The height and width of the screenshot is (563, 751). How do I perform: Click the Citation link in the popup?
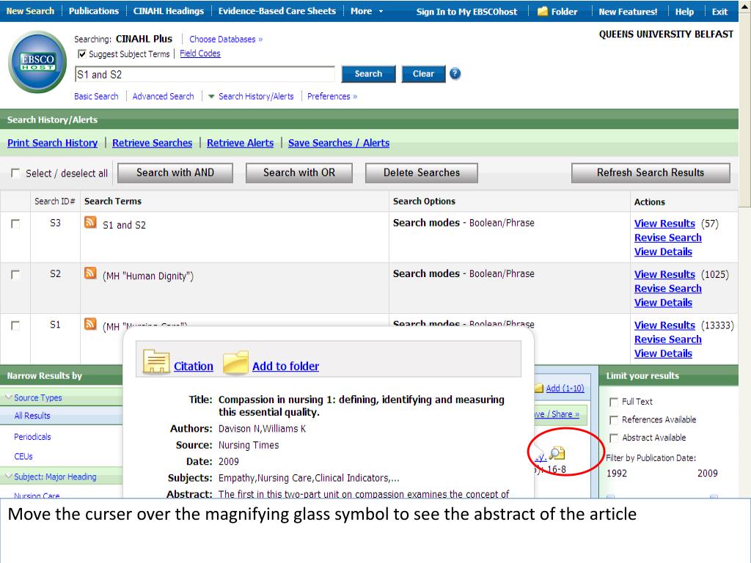pos(194,367)
